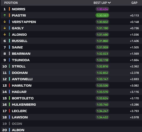Click Lawson's gap value +3.978
Screen dimensions: 142x132
[x=134, y=117]
